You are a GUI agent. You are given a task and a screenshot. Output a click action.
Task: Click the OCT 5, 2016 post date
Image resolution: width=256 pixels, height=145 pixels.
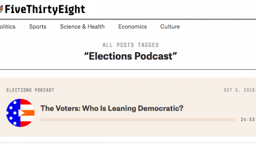coord(239,90)
